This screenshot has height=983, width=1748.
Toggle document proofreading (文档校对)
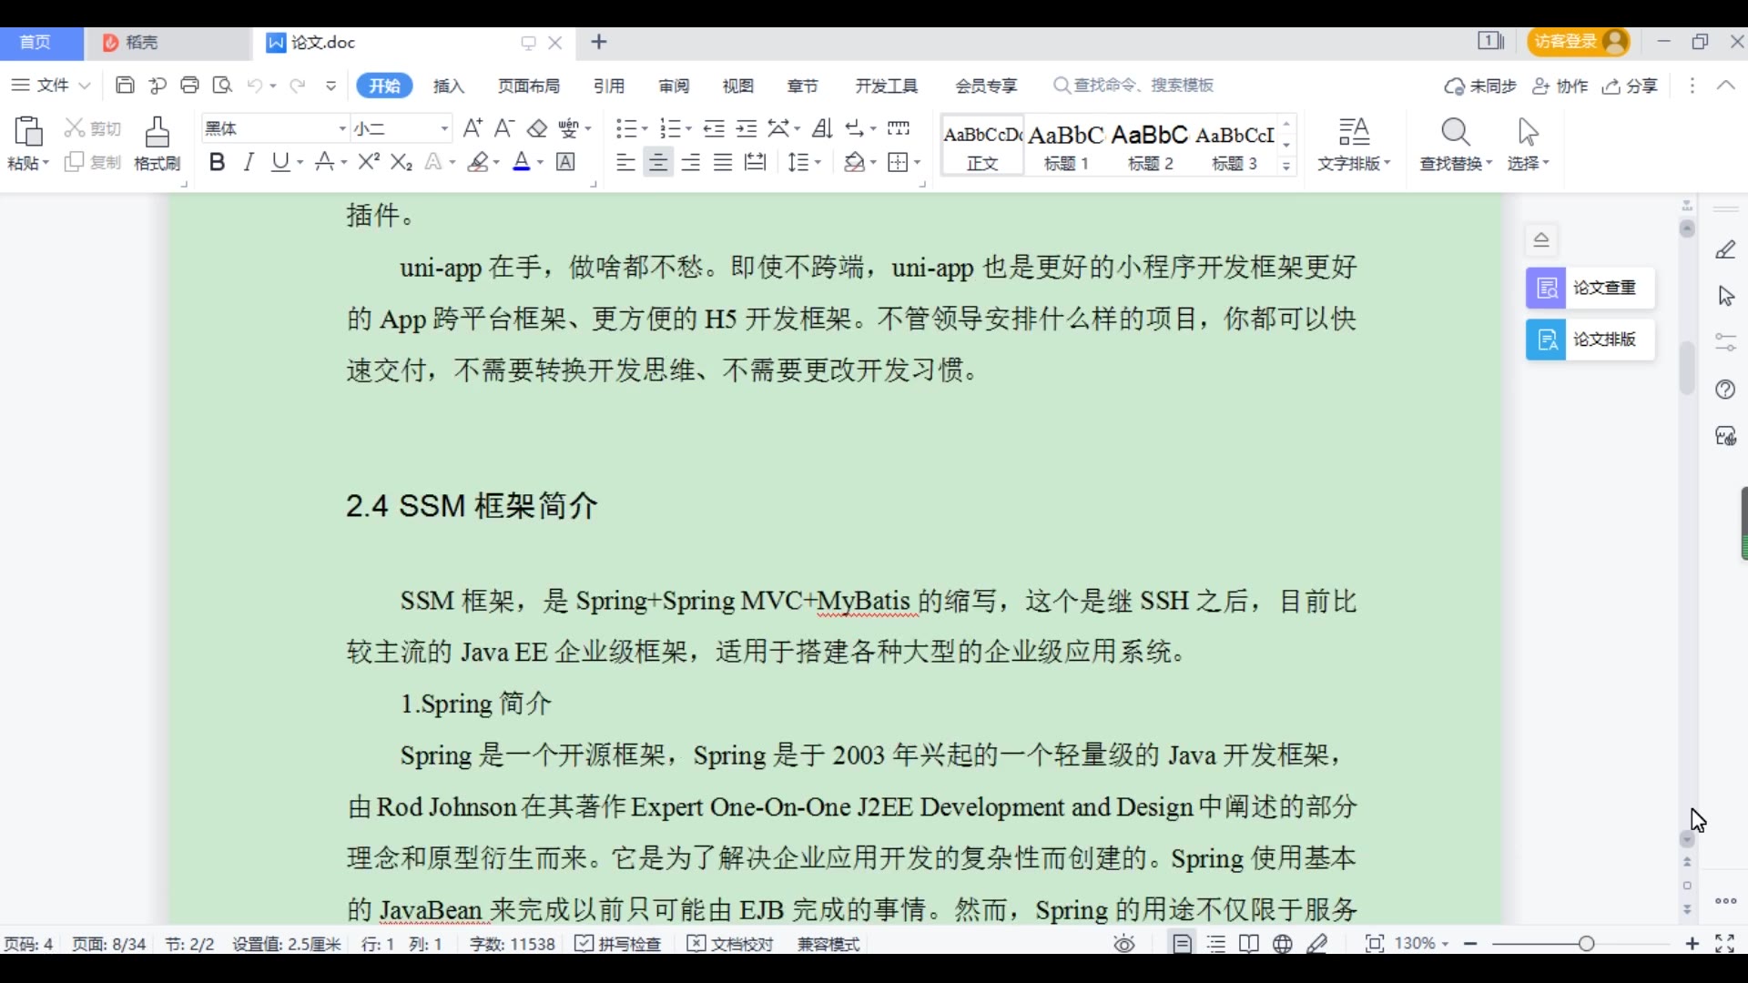click(x=730, y=944)
